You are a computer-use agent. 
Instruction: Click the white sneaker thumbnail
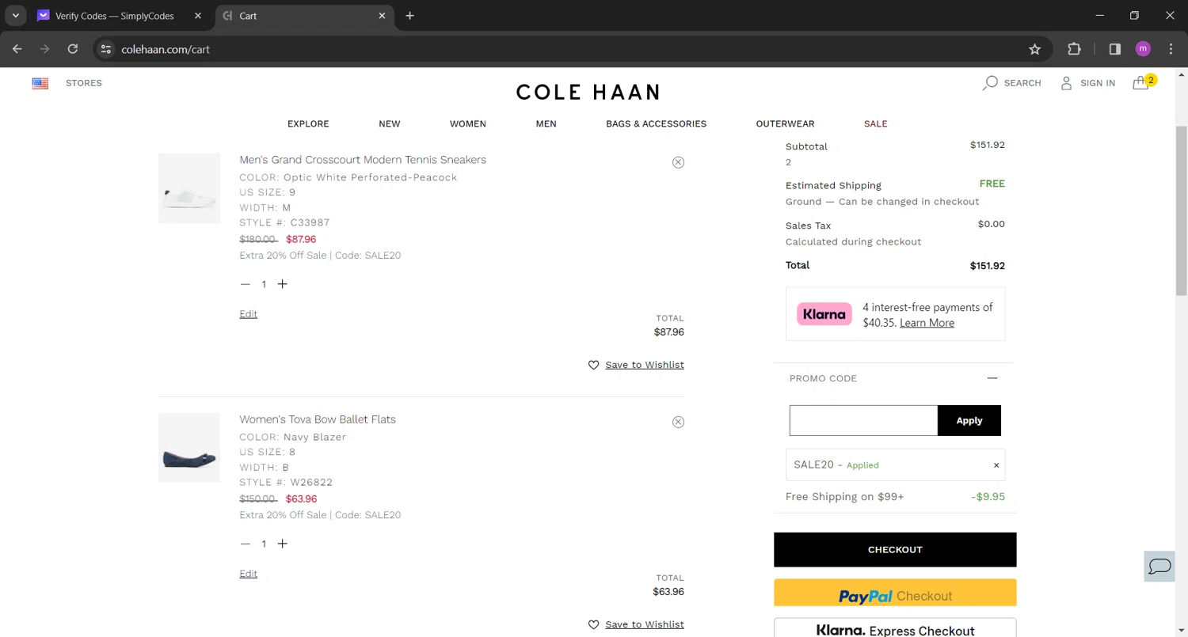click(189, 188)
